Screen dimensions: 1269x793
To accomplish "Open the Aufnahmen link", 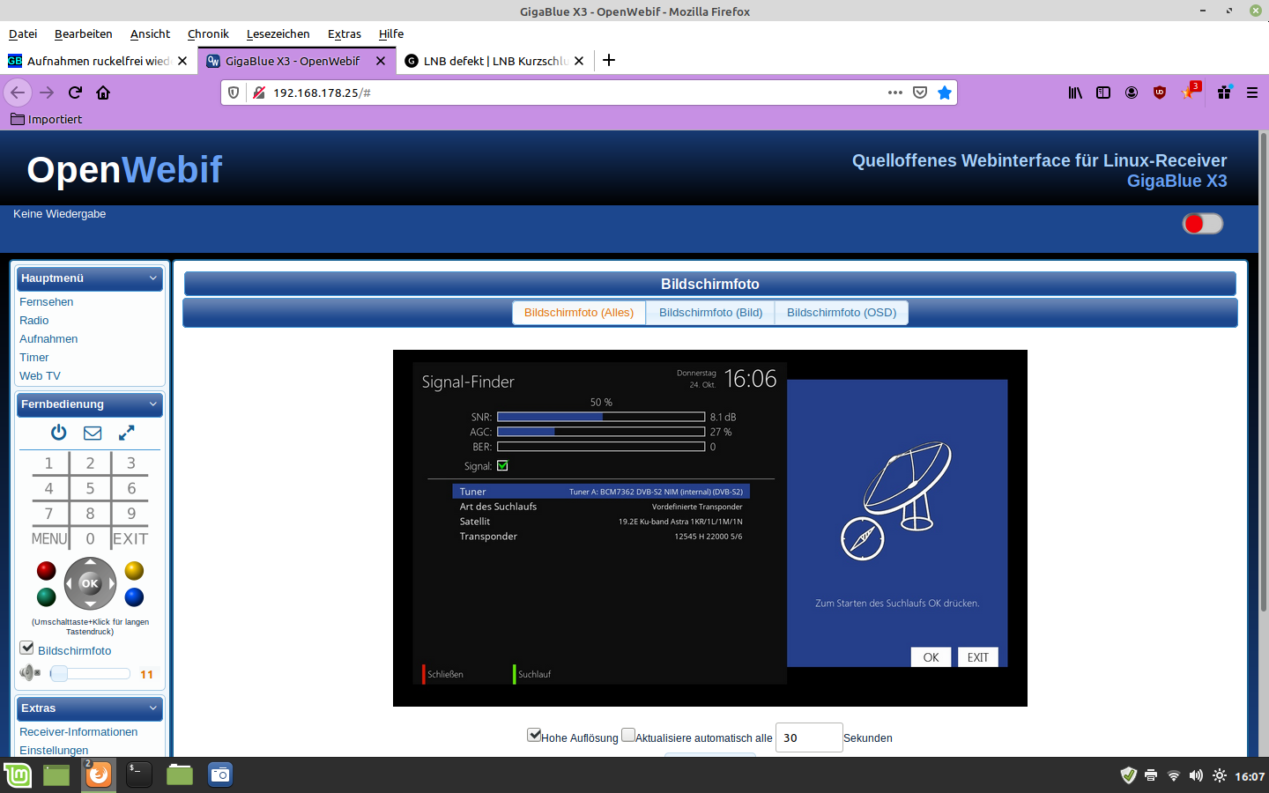I will point(48,339).
